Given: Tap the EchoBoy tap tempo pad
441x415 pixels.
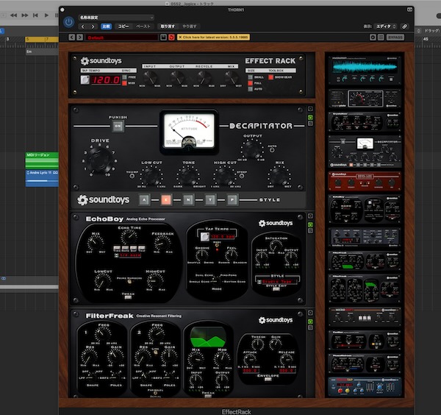Looking at the screenshot, I should click(204, 237).
